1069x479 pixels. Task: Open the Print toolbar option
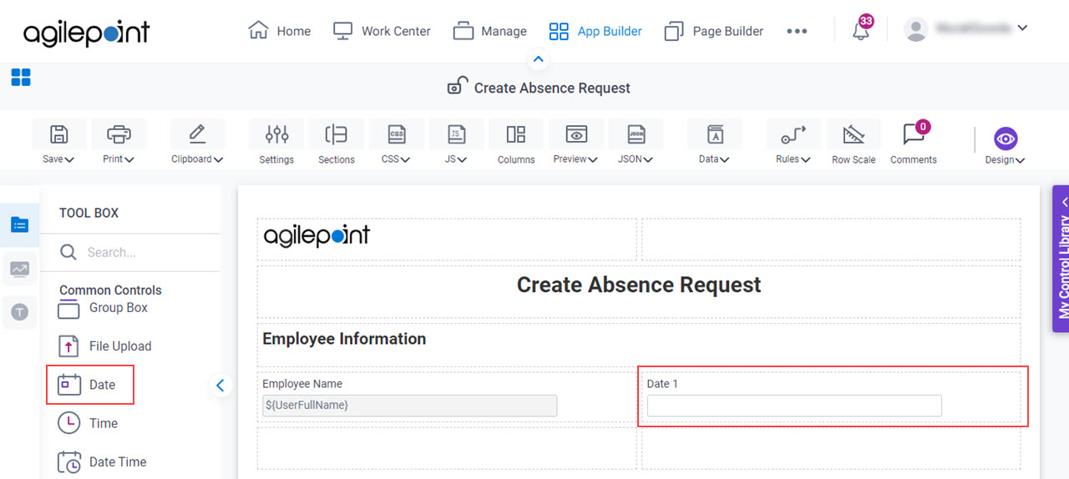pyautogui.click(x=119, y=143)
